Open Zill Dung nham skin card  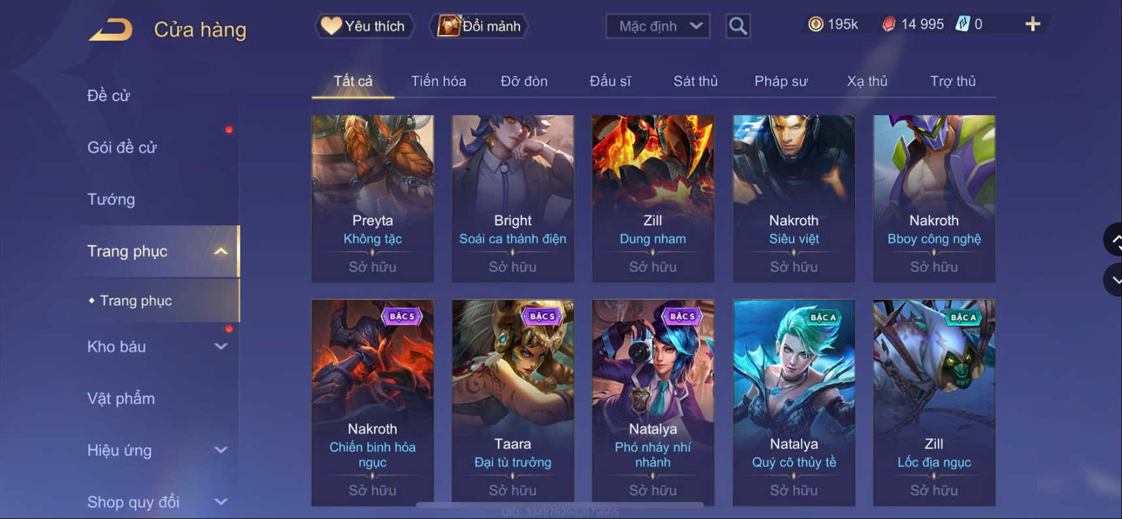pos(653,199)
